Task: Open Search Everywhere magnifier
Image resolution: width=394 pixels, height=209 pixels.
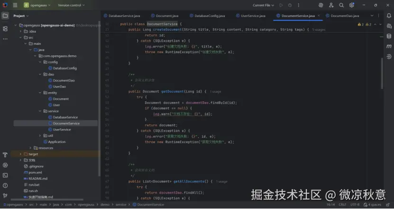Action: 341,5
